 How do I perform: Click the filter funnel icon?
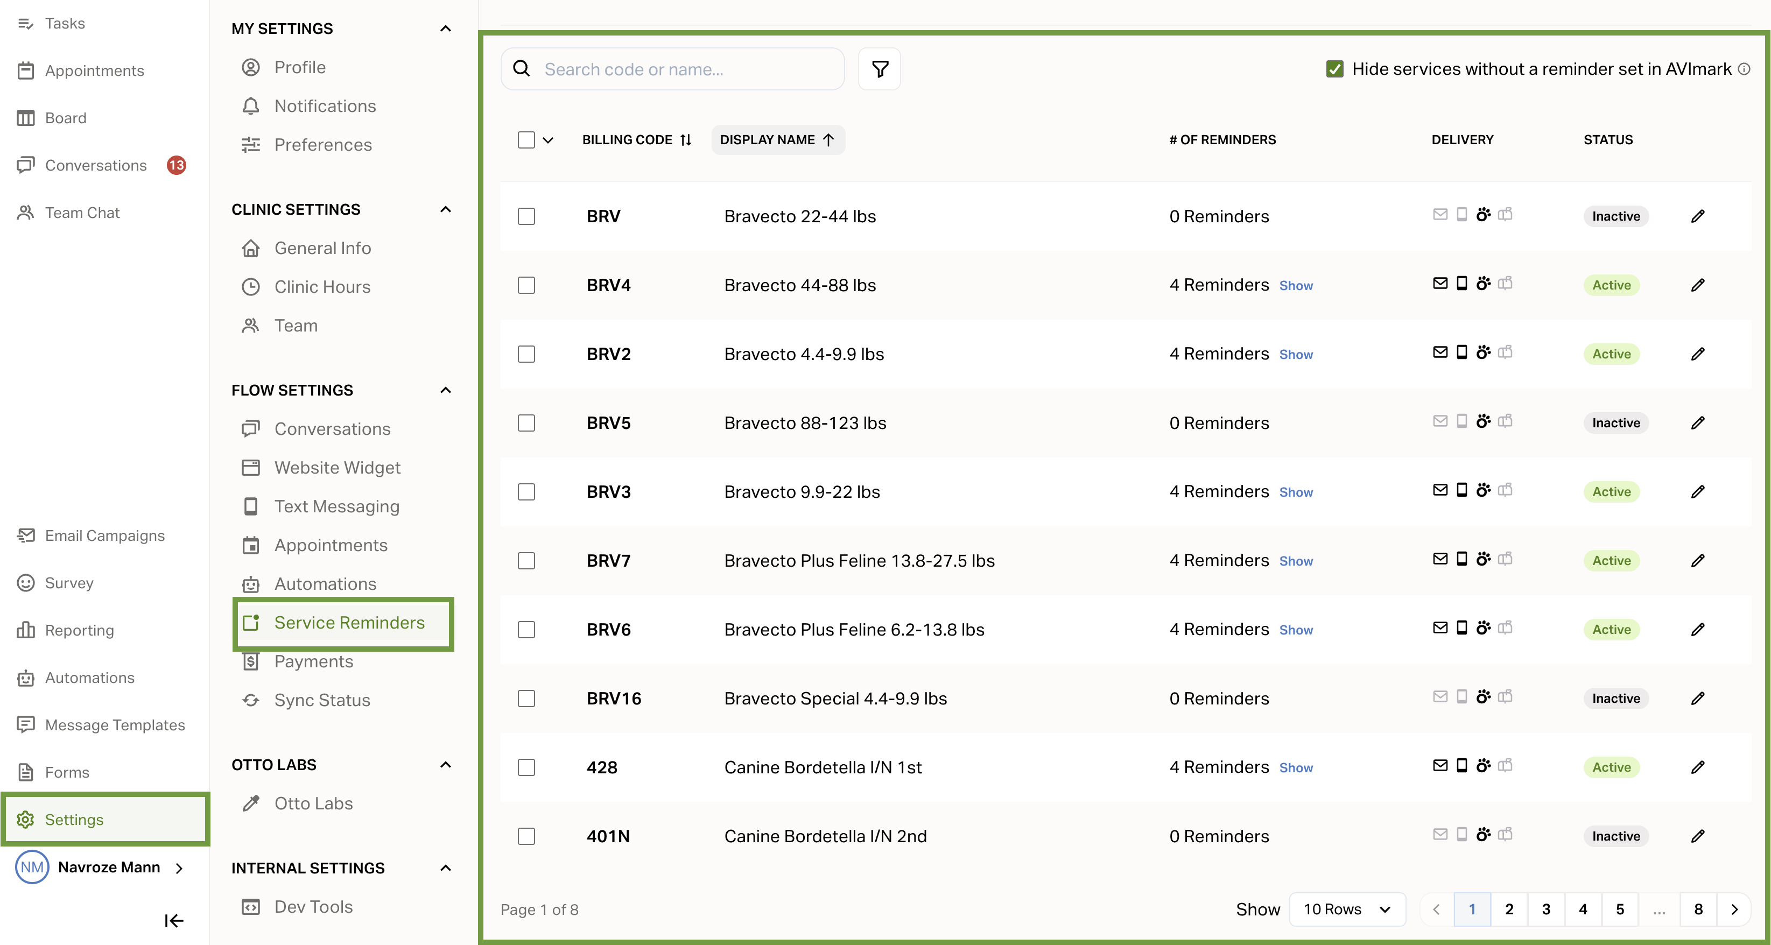[x=880, y=69]
